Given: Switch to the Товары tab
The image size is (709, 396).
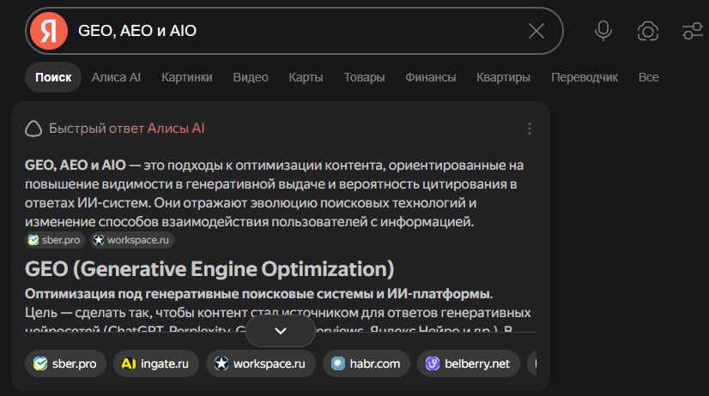Looking at the screenshot, I should coord(364,77).
